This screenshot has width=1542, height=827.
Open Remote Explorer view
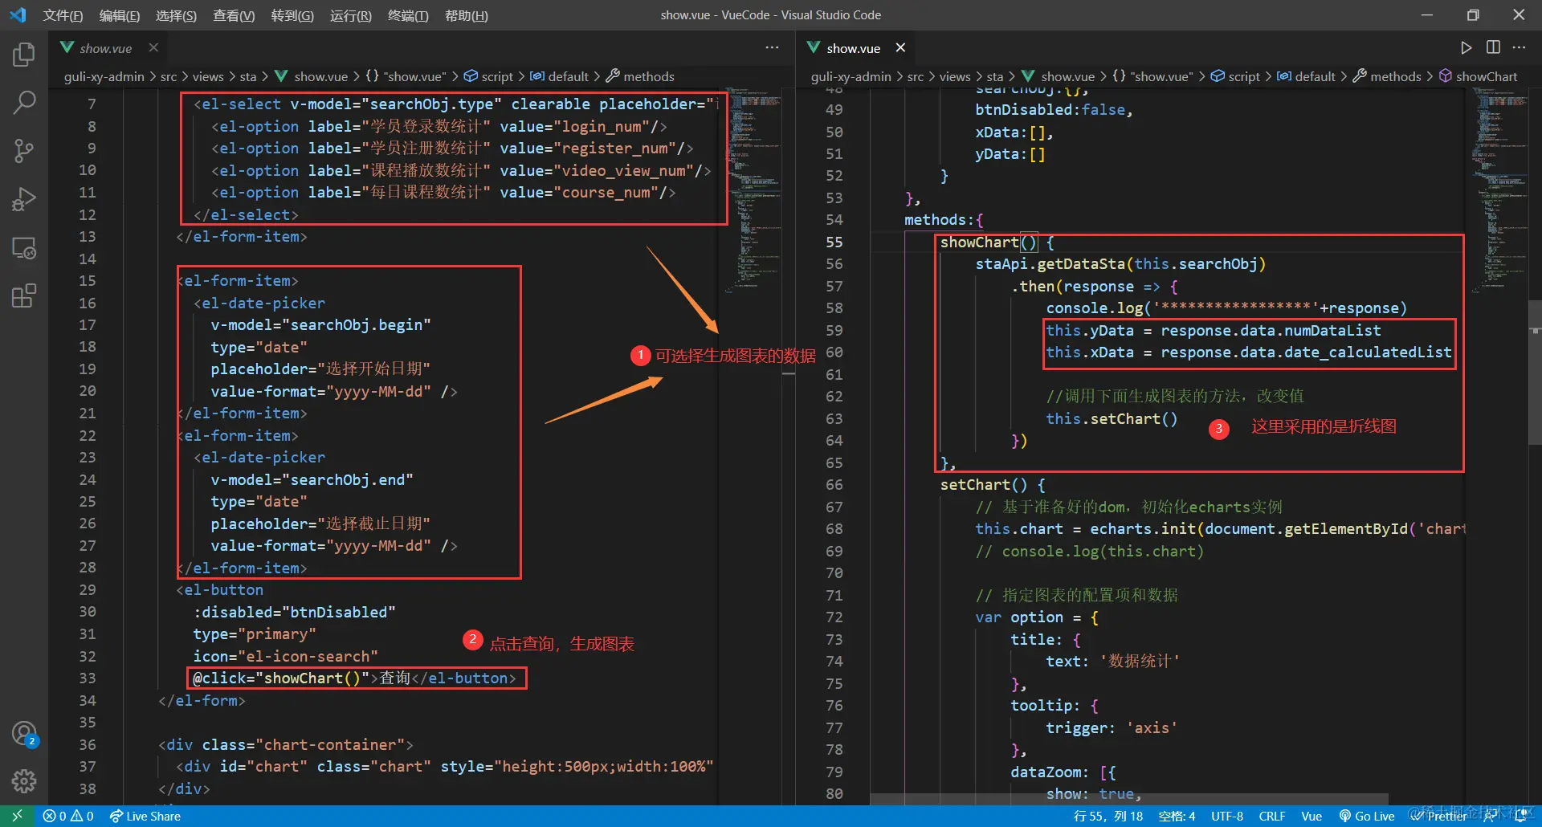[24, 248]
